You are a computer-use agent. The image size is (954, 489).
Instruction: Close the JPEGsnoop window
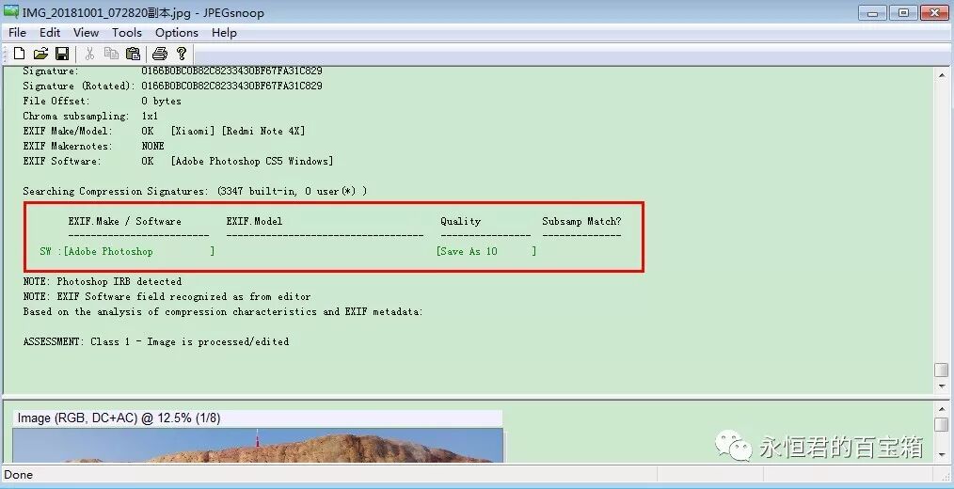coord(934,13)
